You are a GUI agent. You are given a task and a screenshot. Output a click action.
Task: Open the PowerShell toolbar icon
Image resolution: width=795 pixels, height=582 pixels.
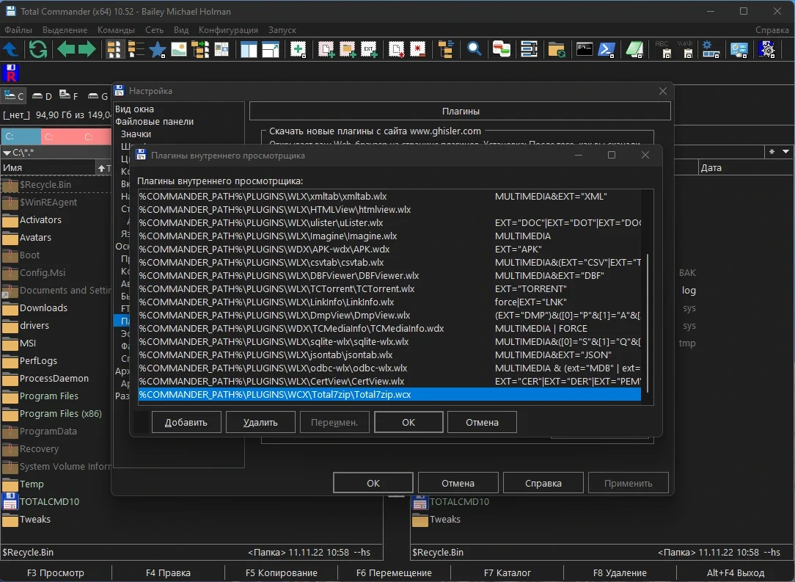(x=607, y=50)
